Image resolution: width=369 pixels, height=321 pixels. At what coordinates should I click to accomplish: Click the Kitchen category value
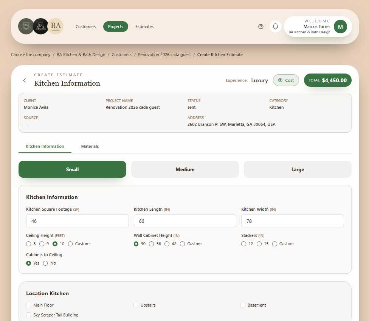(x=276, y=107)
